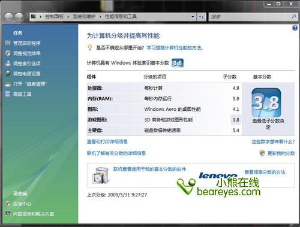
Task: Click the Forward navigation arrow button
Action: [20, 17]
